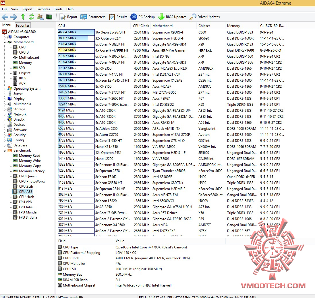The image size is (315, 298).
Task: Select BIOS in the tree
Action: 20,78
